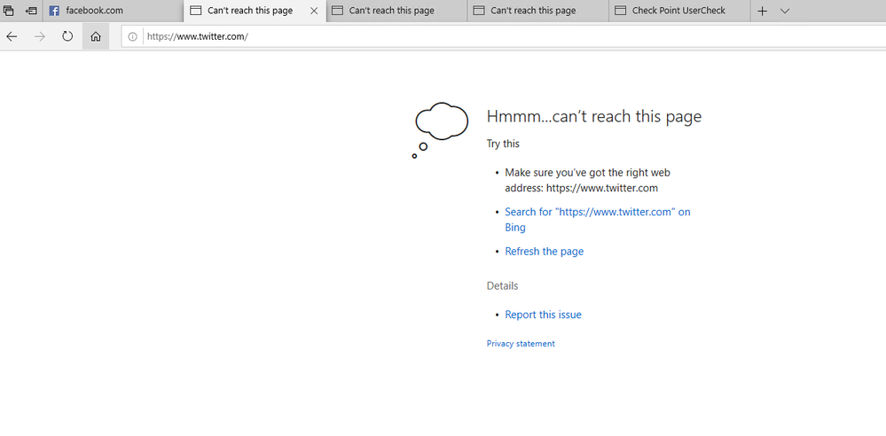Select the fourth Can't reach this page tab
The height and width of the screenshot is (436, 886).
[538, 11]
